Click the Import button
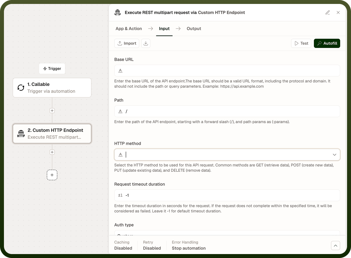Screen dimensions: 351x258 pos(127,43)
